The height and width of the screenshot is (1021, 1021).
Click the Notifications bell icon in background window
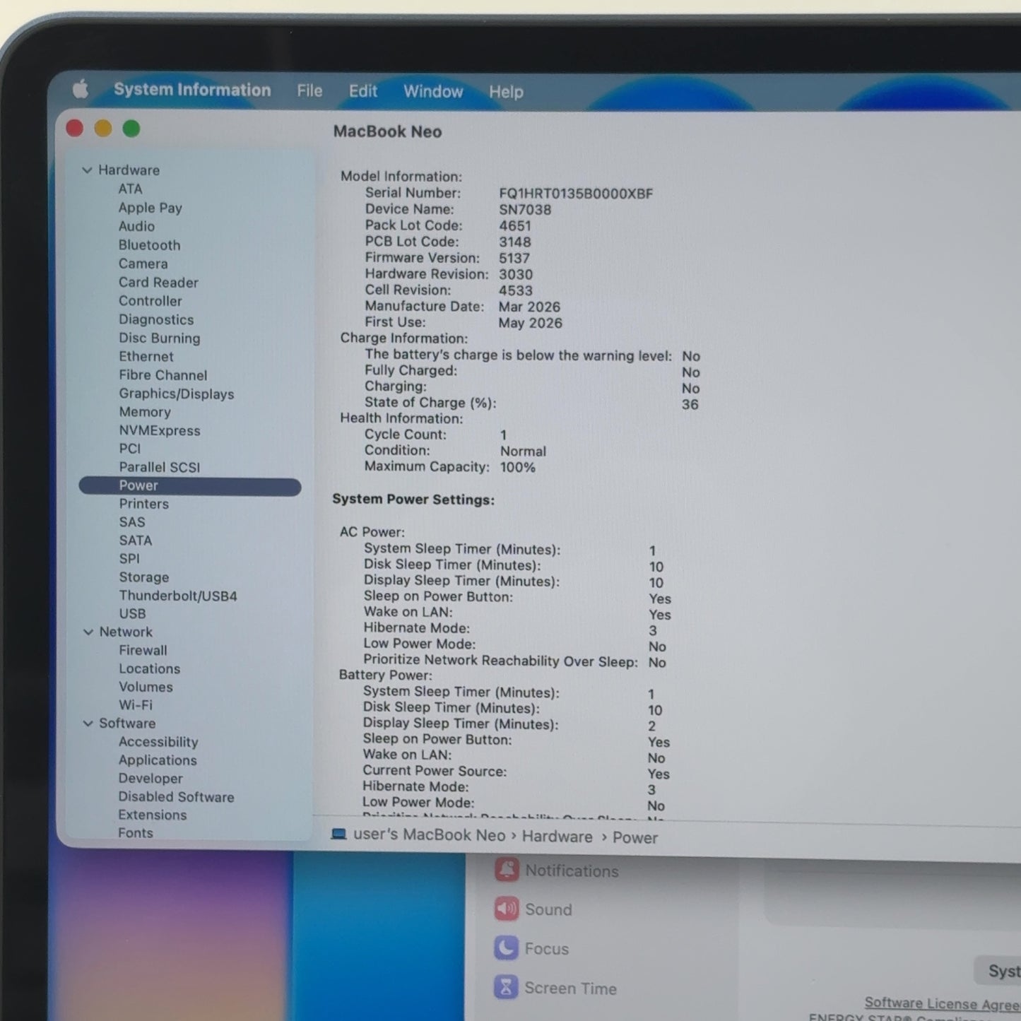click(x=507, y=870)
